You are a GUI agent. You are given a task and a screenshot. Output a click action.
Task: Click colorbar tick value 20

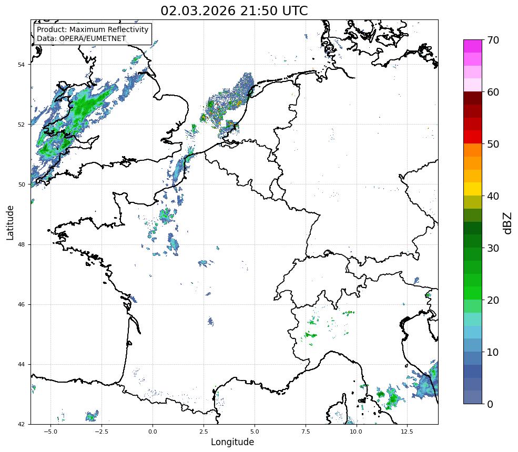pyautogui.click(x=493, y=301)
